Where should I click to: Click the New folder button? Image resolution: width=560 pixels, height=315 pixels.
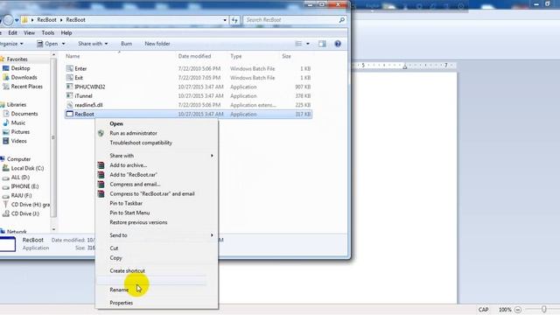coord(157,44)
